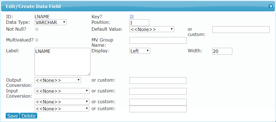Close the Edit/Create Data Field dialog
Screen dimensions: 276x122
[270, 7]
